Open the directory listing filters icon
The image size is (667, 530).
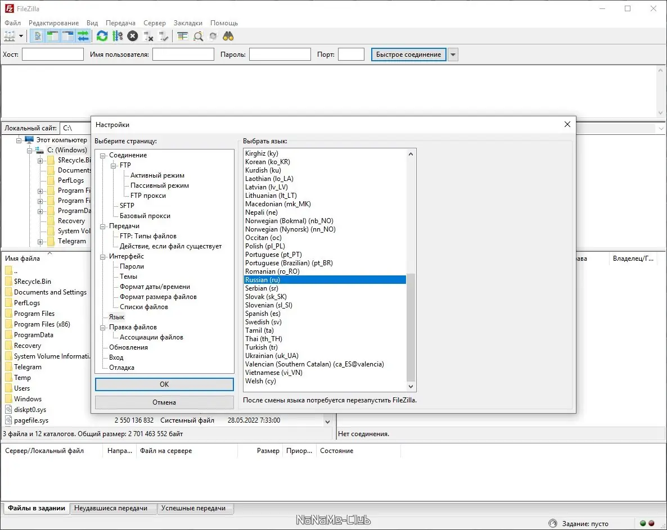point(182,37)
